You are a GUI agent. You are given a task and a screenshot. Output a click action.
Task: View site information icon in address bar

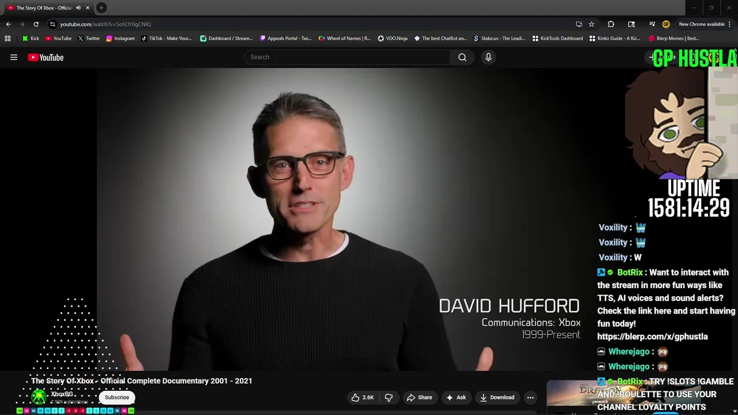pos(52,24)
